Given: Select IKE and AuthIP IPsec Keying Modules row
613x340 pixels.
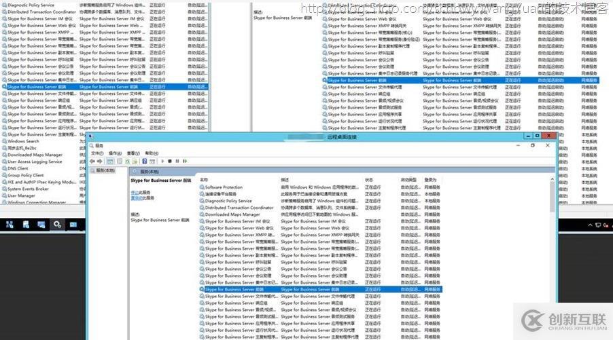Looking at the screenshot, I should 42,183.
